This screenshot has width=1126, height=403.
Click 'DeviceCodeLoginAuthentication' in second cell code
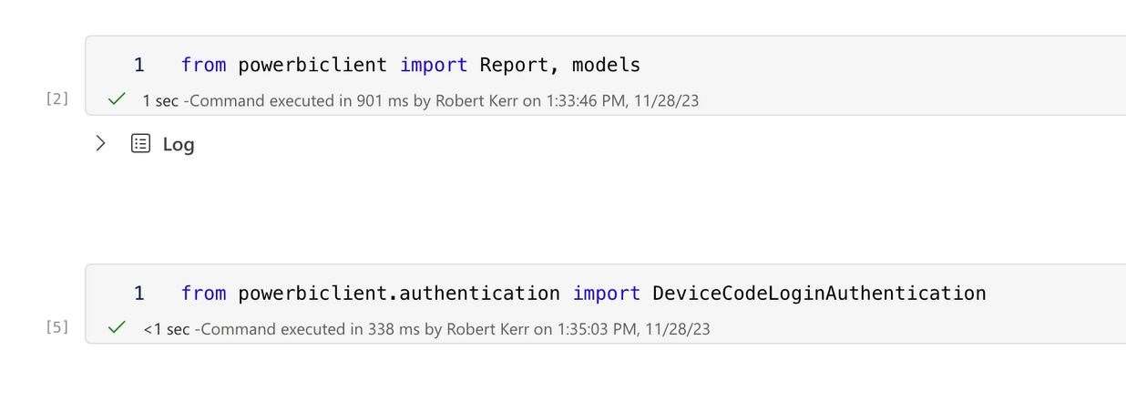(819, 293)
